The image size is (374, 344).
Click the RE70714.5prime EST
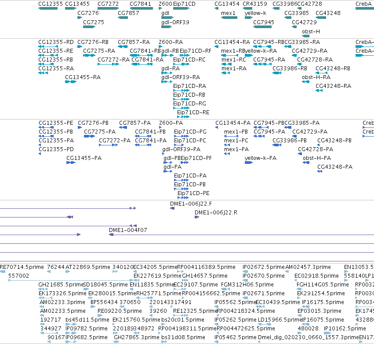click(3, 272)
